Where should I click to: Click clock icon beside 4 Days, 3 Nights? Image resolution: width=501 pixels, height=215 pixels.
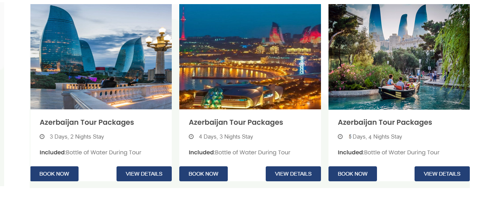191,137
